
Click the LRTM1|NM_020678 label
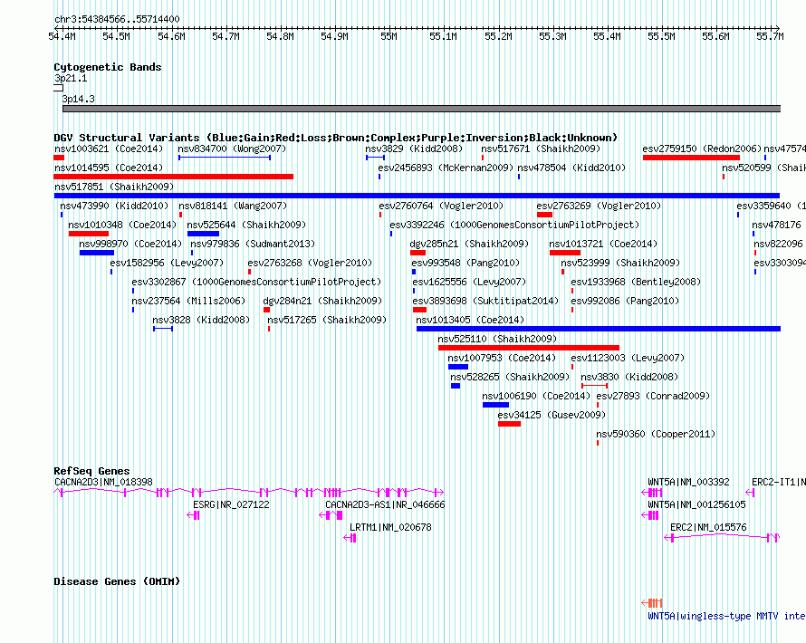click(390, 527)
